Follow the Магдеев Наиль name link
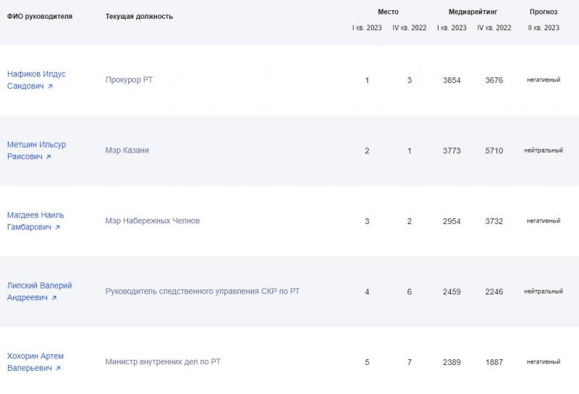579x394 pixels. pyautogui.click(x=35, y=215)
